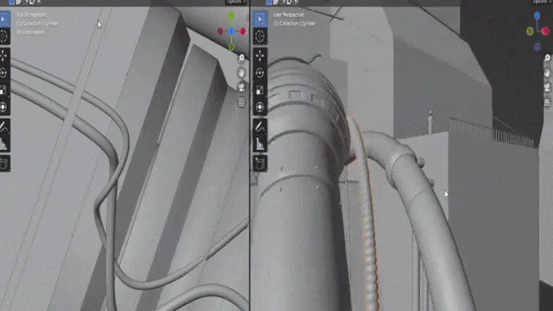Select the Cursor tool in the Top Orthographic viewport

4,36
